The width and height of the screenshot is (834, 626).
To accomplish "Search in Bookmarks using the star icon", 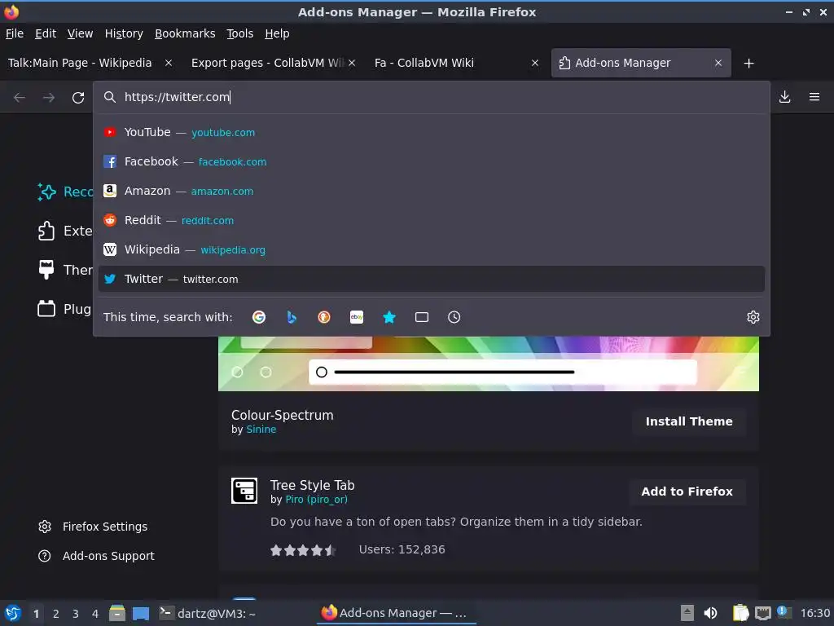I will (x=389, y=317).
